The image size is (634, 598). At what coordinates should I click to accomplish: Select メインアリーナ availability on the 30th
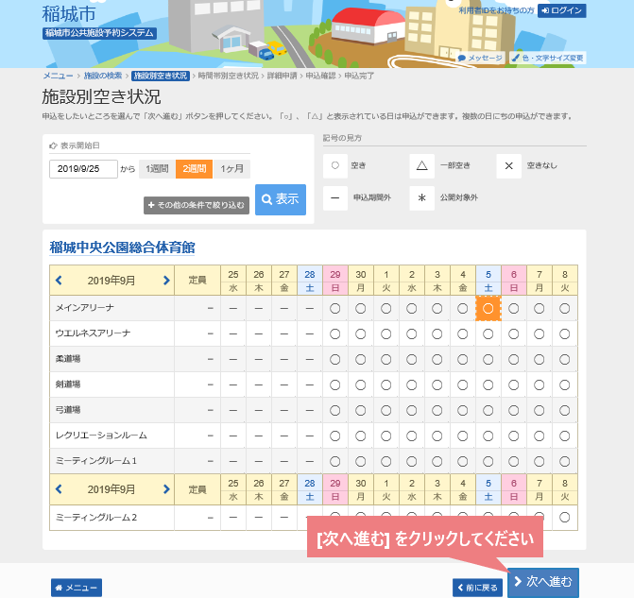coord(361,309)
